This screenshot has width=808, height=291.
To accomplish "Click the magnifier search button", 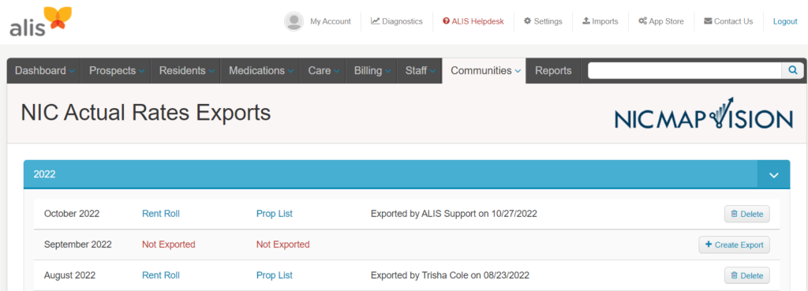I will 792,70.
